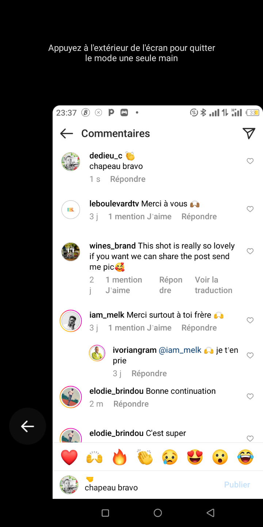Tap the back arrow next to Commentaires

66,134
